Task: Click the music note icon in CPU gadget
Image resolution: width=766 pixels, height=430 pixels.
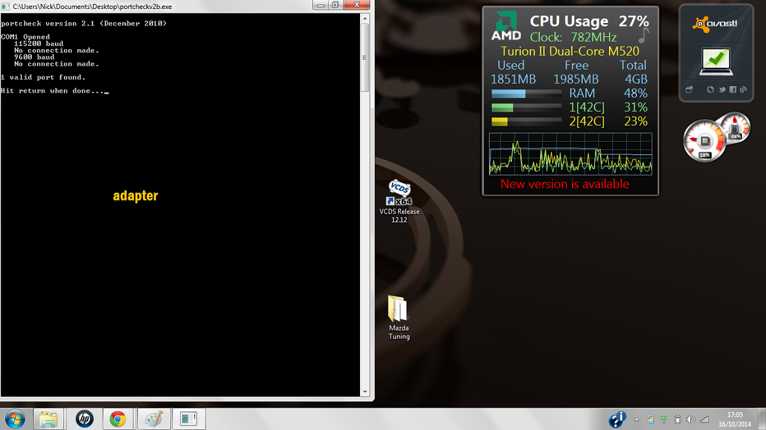Action: click(x=643, y=35)
